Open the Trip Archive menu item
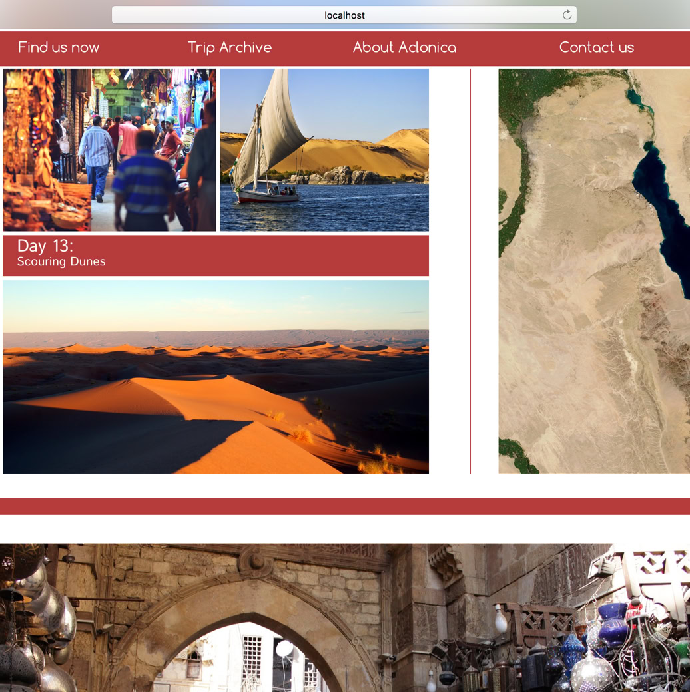Viewport: 690px width, 692px height. (x=230, y=47)
